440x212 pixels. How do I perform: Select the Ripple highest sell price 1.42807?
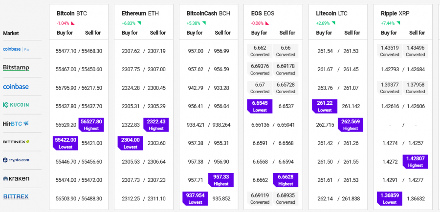[415, 162]
